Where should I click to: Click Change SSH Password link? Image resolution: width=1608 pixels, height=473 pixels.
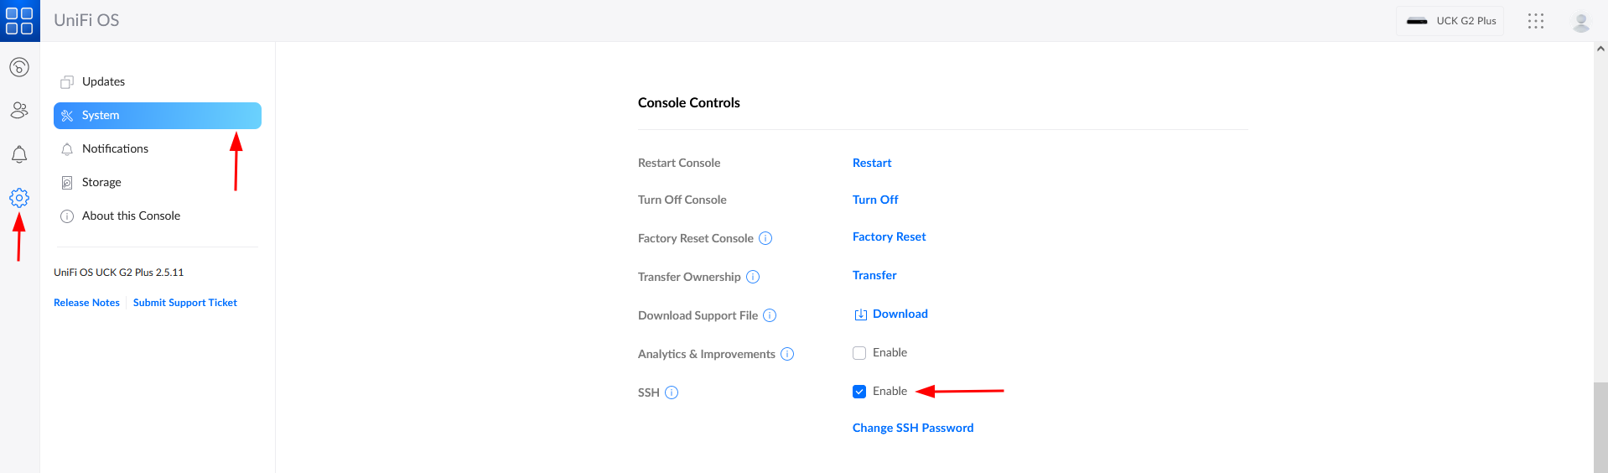[913, 428]
